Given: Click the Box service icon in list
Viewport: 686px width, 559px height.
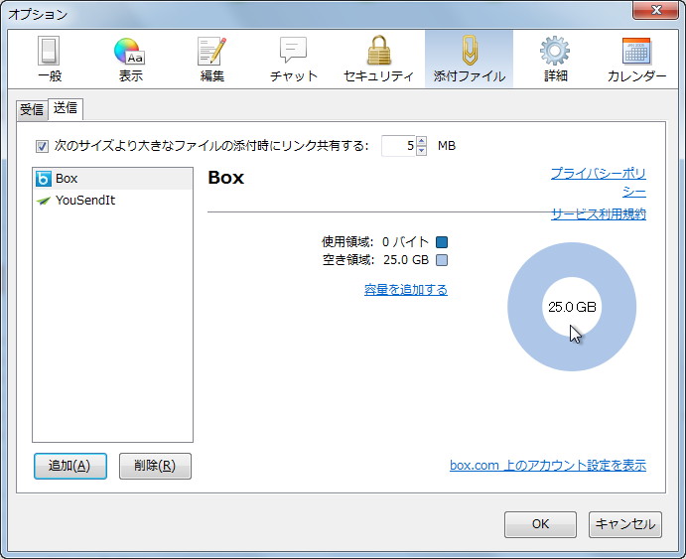Looking at the screenshot, I should pos(44,179).
